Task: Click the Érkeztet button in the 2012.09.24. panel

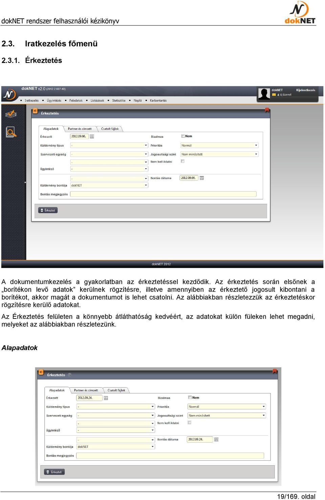Action: 54,472
